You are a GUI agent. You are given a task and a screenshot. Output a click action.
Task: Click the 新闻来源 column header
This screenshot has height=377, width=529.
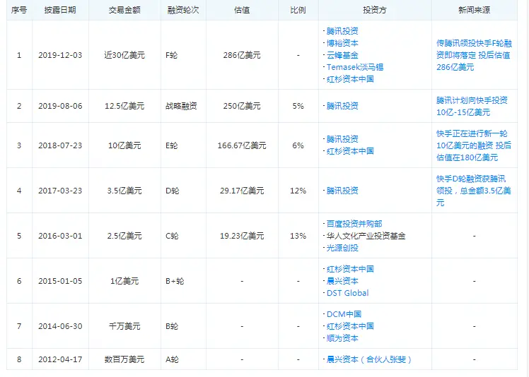point(474,10)
